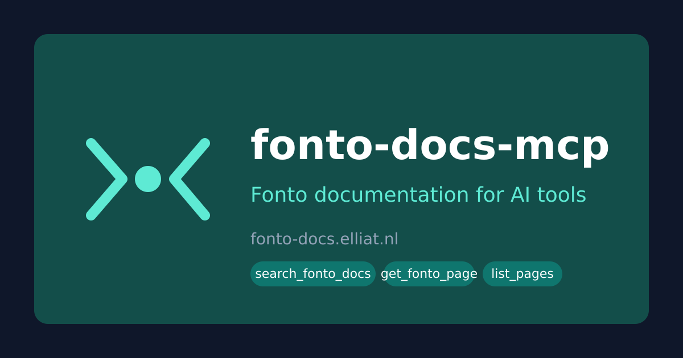Click the fonto-docs-mcp logo icon
The height and width of the screenshot is (358, 683).
pos(148,179)
